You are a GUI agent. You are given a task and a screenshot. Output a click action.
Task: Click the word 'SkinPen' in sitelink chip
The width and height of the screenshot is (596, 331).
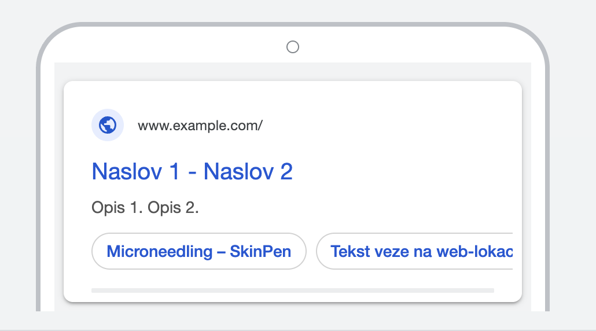pyautogui.click(x=260, y=251)
